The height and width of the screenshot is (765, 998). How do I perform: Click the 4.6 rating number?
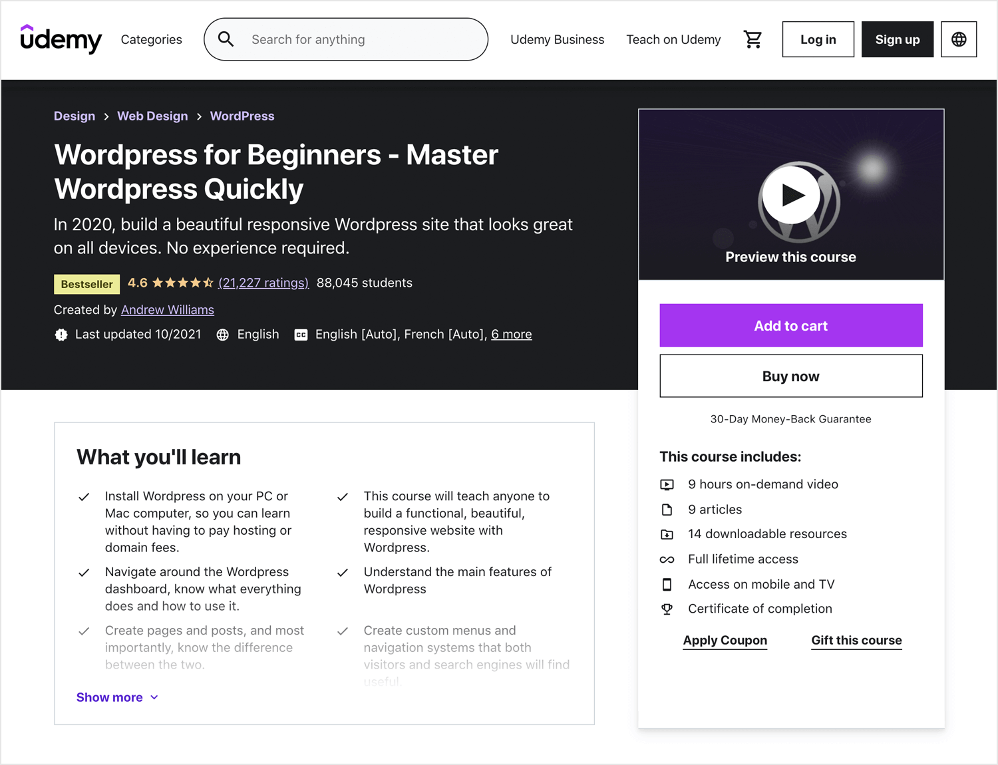pyautogui.click(x=138, y=283)
